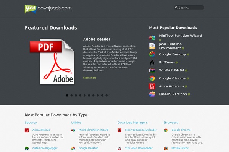Open the Security category heading
The image size is (229, 152).
pos(31,123)
